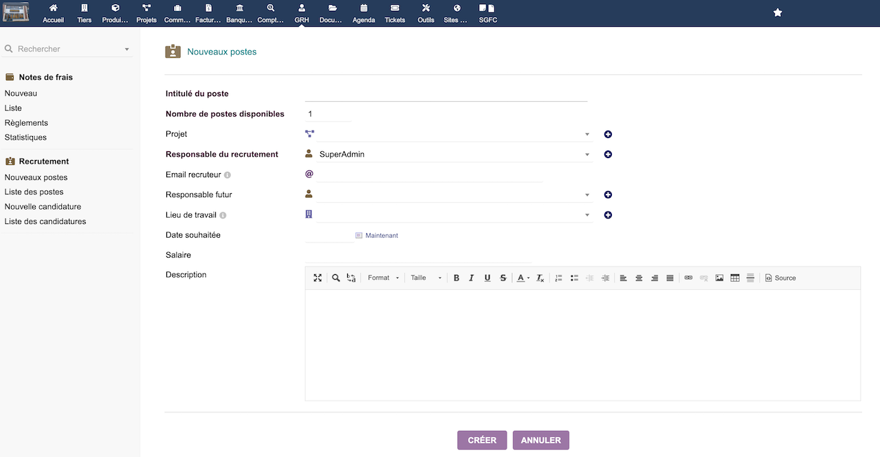Viewport: 880px width, 457px height.
Task: Click the bookmarks star icon
Action: click(x=778, y=13)
